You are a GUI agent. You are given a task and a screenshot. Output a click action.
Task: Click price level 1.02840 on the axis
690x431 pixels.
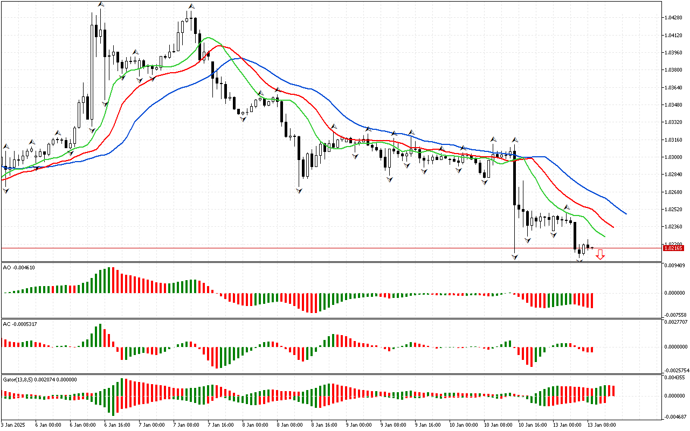(674, 175)
